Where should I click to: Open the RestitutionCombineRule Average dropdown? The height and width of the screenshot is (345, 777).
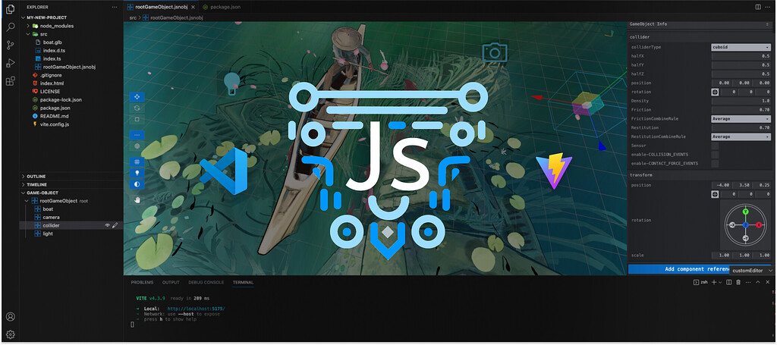[741, 136]
